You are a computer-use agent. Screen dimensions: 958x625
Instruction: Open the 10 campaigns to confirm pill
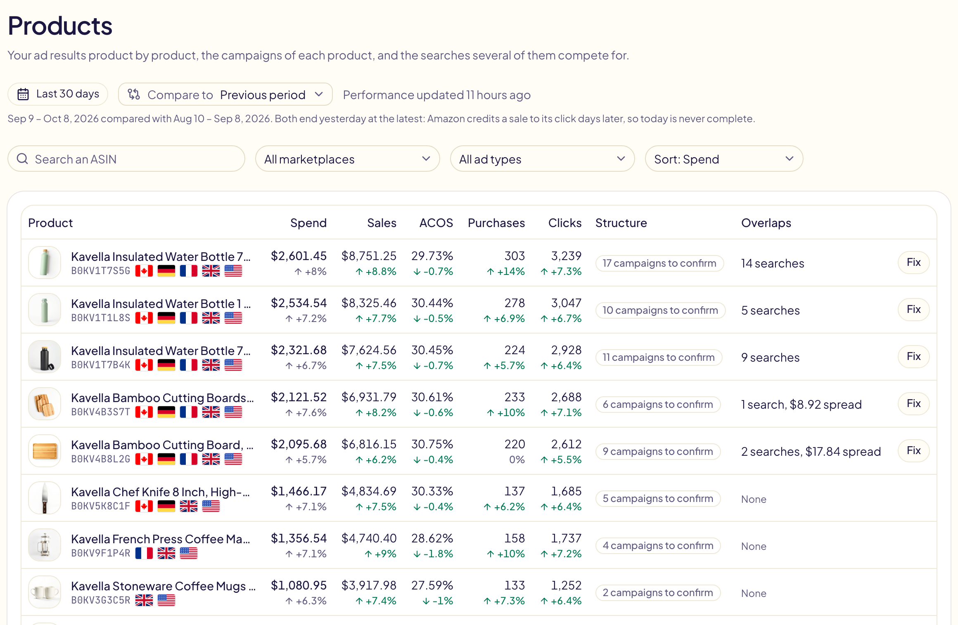click(660, 310)
